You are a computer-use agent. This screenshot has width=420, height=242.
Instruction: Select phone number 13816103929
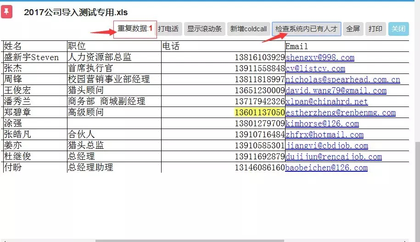click(259, 57)
